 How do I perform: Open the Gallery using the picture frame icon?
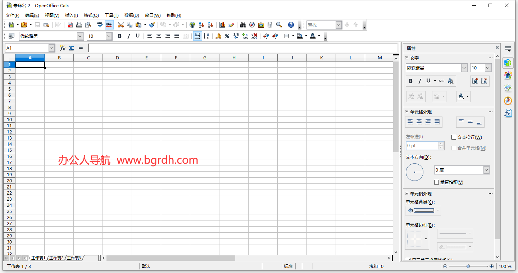click(x=261, y=25)
